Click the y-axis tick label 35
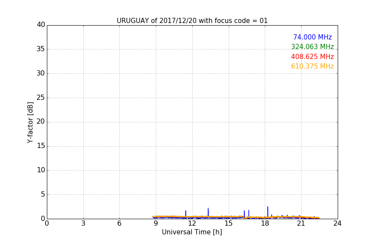This screenshot has width=375, height=250. point(41,49)
